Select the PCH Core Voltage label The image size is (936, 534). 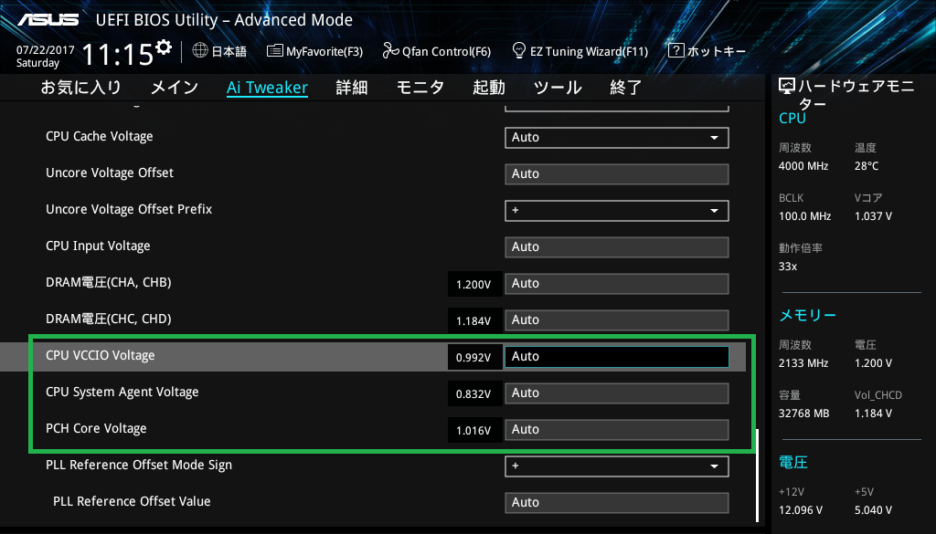pos(96,428)
